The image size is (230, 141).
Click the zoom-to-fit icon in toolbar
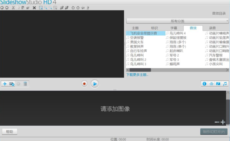(x=41, y=8)
